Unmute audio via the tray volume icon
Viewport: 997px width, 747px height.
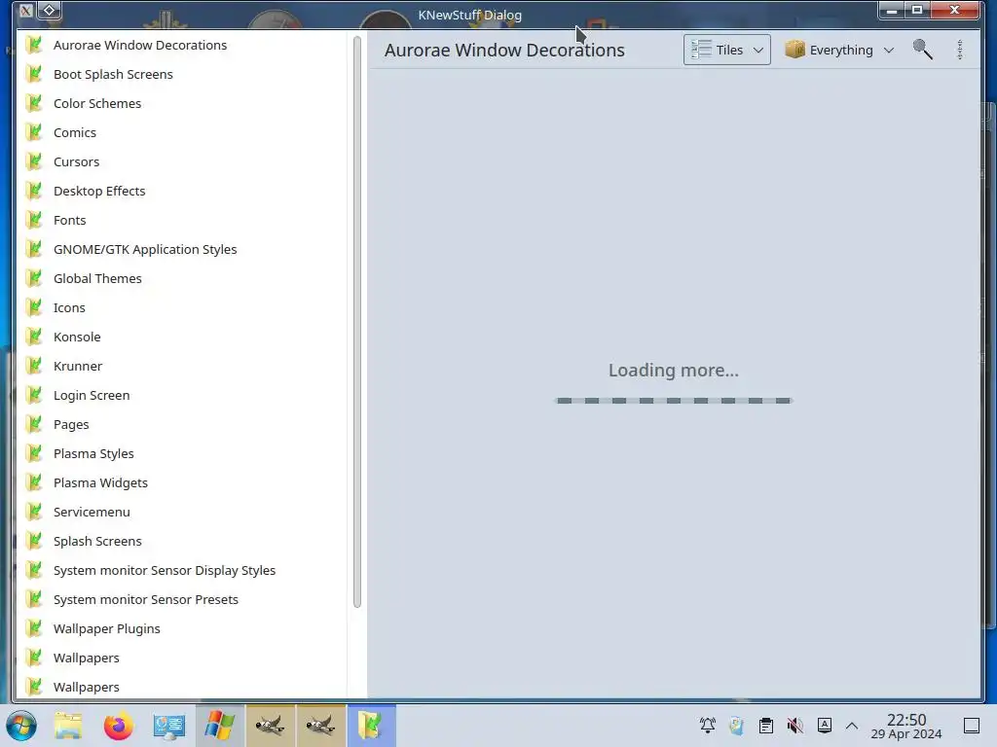tap(794, 726)
